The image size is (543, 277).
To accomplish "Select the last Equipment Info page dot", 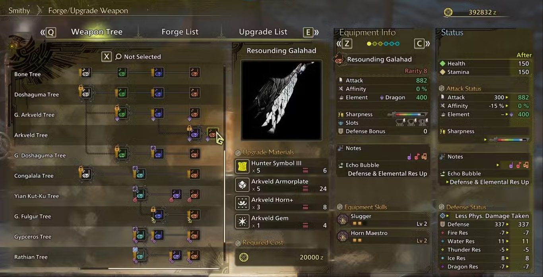I will [x=397, y=44].
